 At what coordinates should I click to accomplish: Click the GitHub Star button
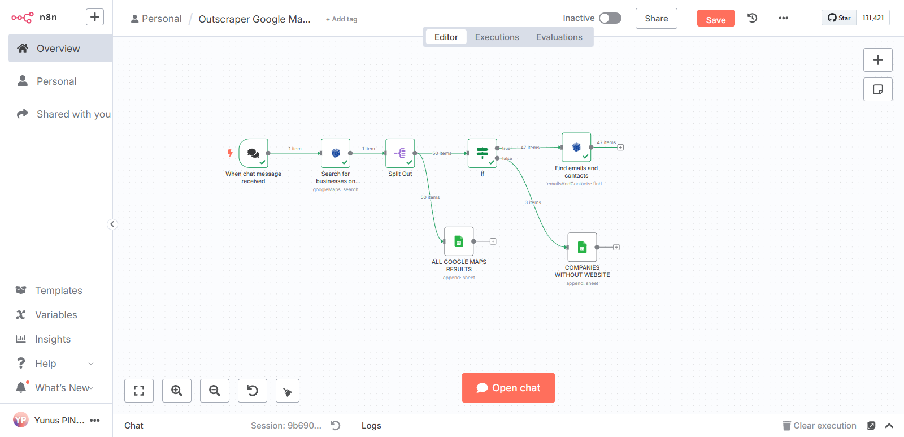[840, 18]
